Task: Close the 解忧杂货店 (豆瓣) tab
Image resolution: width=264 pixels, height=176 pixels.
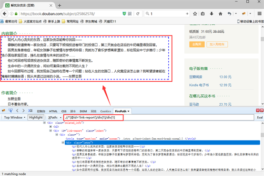Action: (51, 5)
